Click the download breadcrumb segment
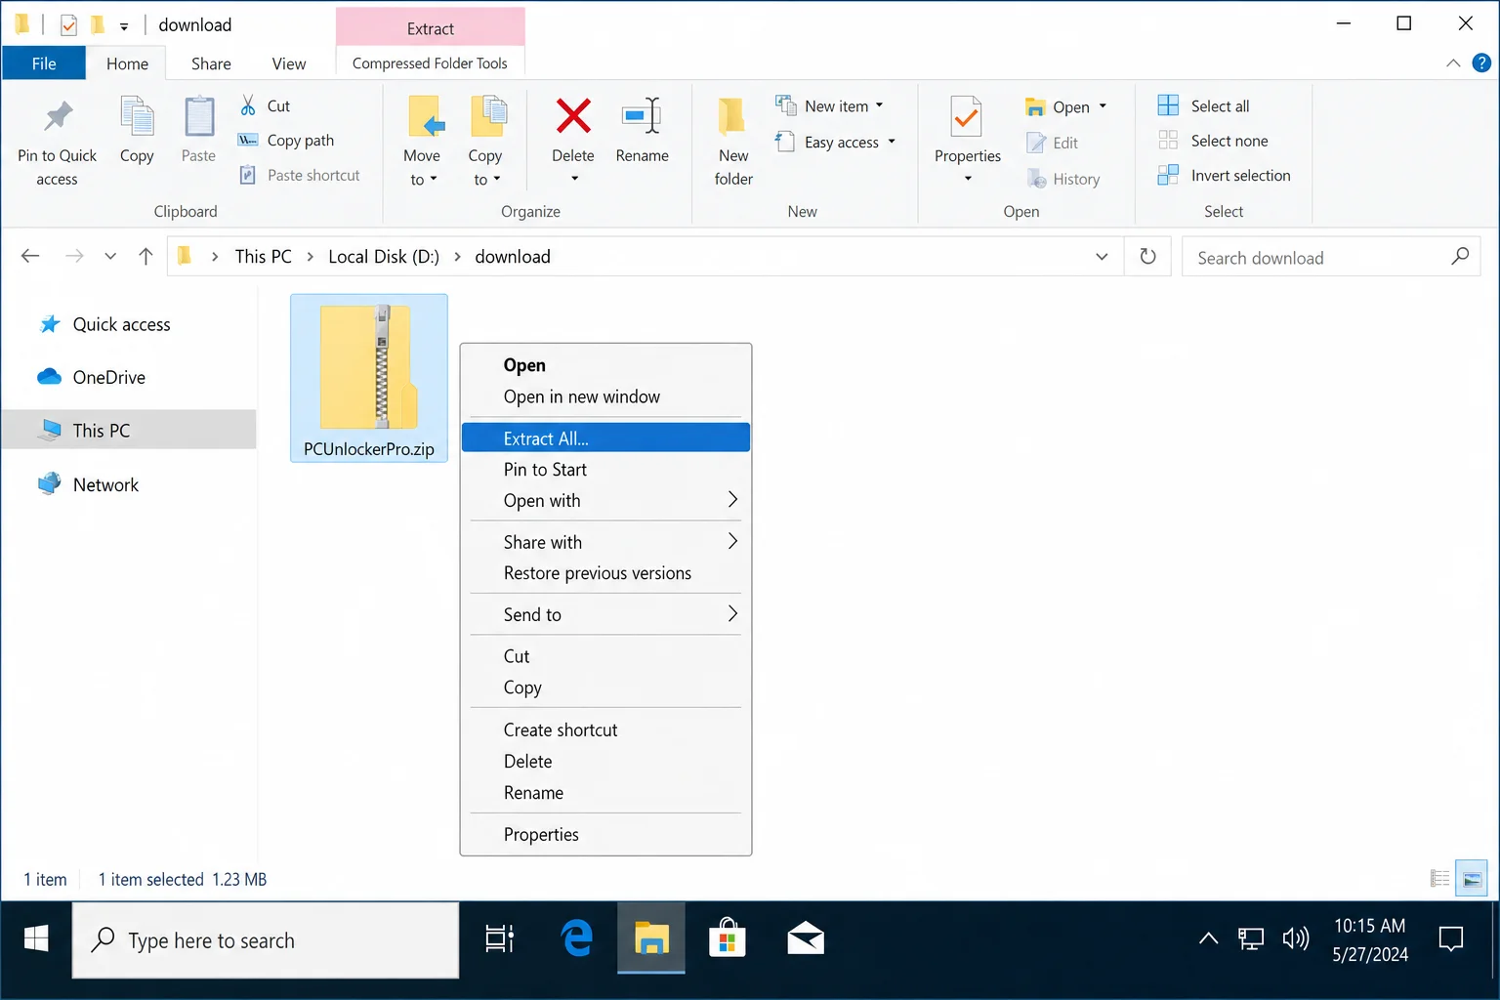 (513, 257)
